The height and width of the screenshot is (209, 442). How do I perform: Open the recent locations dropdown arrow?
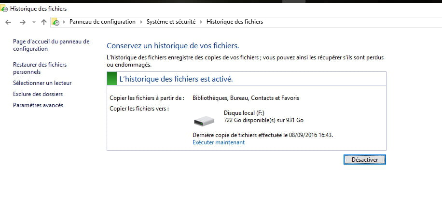click(34, 22)
